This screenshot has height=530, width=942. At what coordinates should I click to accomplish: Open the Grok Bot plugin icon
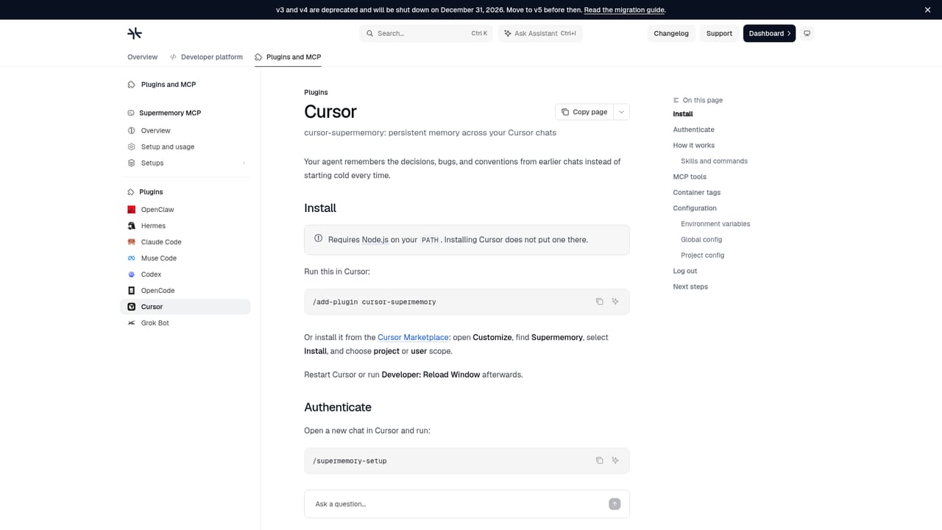click(x=132, y=323)
